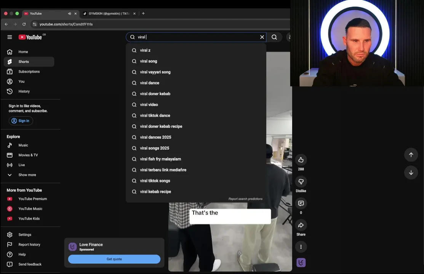Click the Love Finance sponsored logo
This screenshot has height=274, width=424.
point(72,247)
